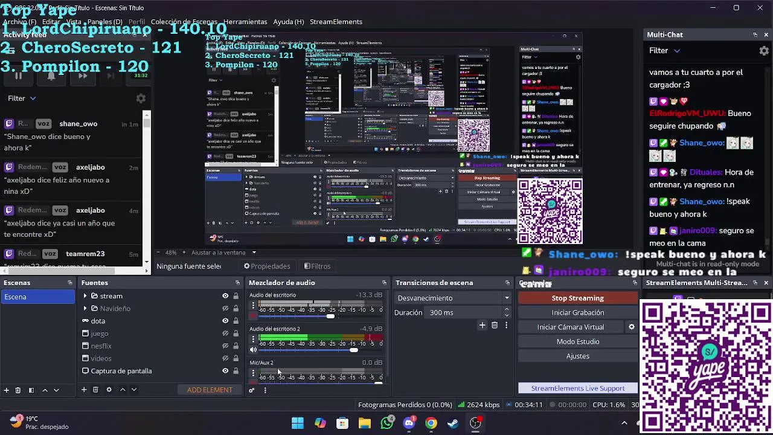Screen dimensions: 773x435
Task: Decrease the transition Duración value
Action: [506, 315]
